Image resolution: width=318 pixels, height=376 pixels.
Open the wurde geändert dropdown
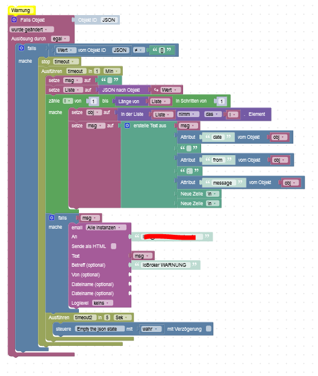click(x=31, y=30)
